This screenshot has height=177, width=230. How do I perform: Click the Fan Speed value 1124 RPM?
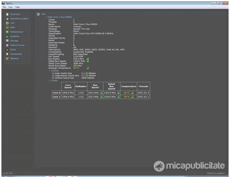click(78, 56)
